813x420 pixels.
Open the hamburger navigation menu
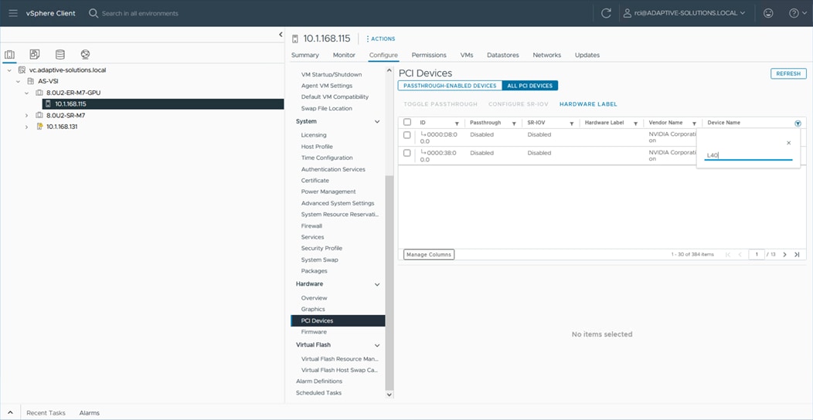coord(13,13)
